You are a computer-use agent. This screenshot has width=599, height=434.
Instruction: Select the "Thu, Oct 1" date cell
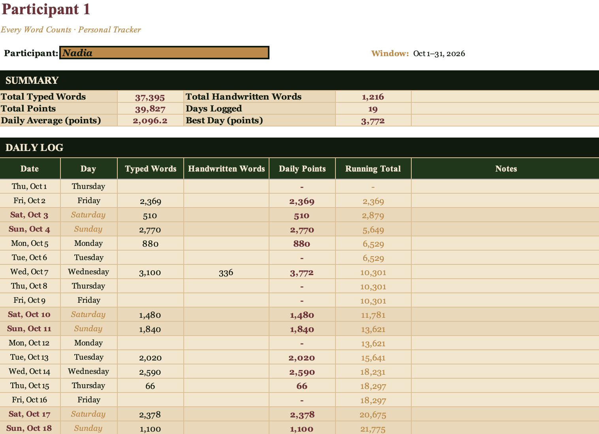[30, 186]
